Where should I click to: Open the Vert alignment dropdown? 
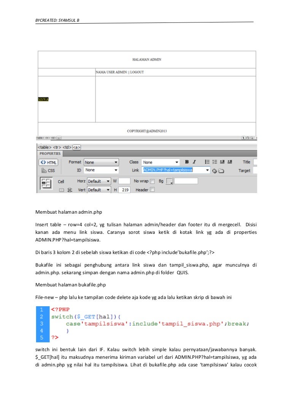pyautogui.click(x=99, y=190)
